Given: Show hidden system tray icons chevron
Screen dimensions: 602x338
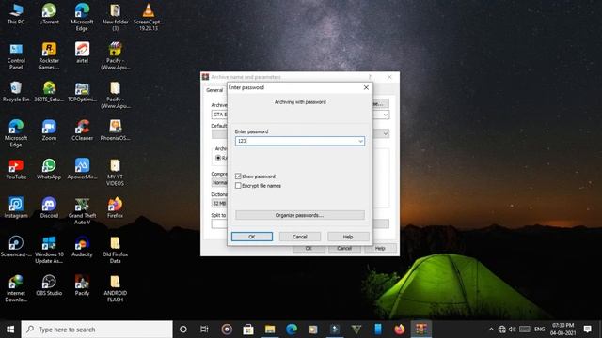Looking at the screenshot, I should point(491,330).
